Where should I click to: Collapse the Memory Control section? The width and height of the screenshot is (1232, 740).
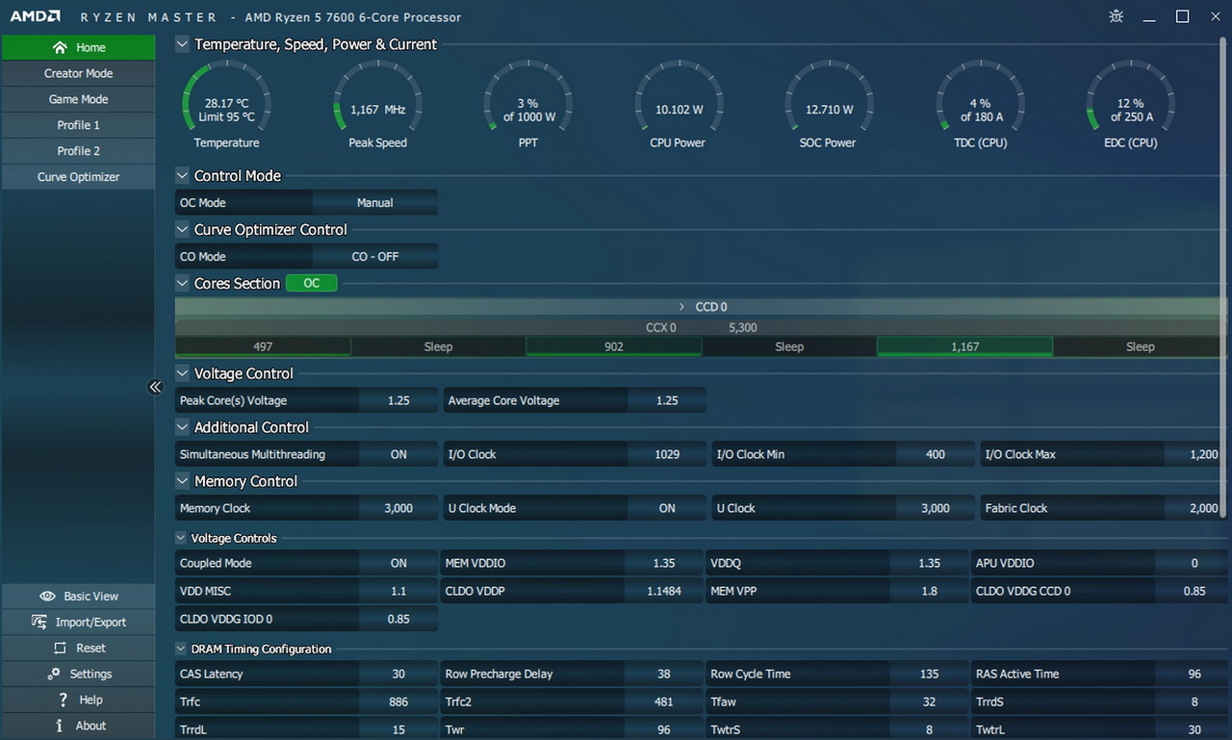pos(182,481)
